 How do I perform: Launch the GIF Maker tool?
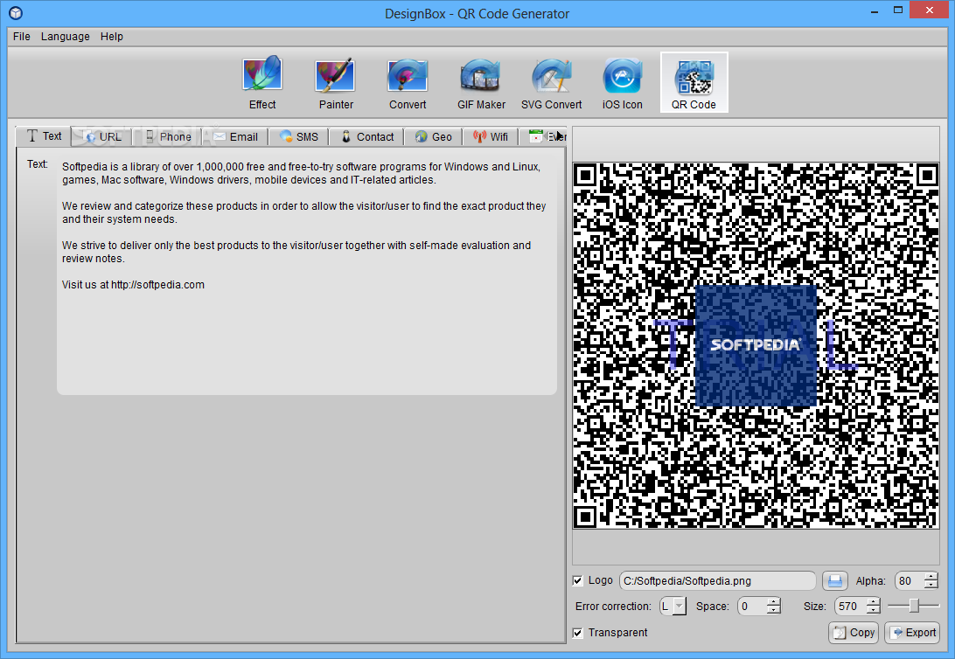(x=481, y=83)
